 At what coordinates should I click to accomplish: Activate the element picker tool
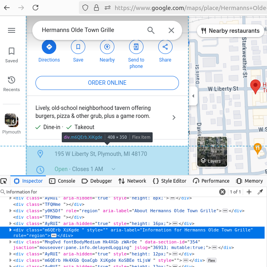4,181
